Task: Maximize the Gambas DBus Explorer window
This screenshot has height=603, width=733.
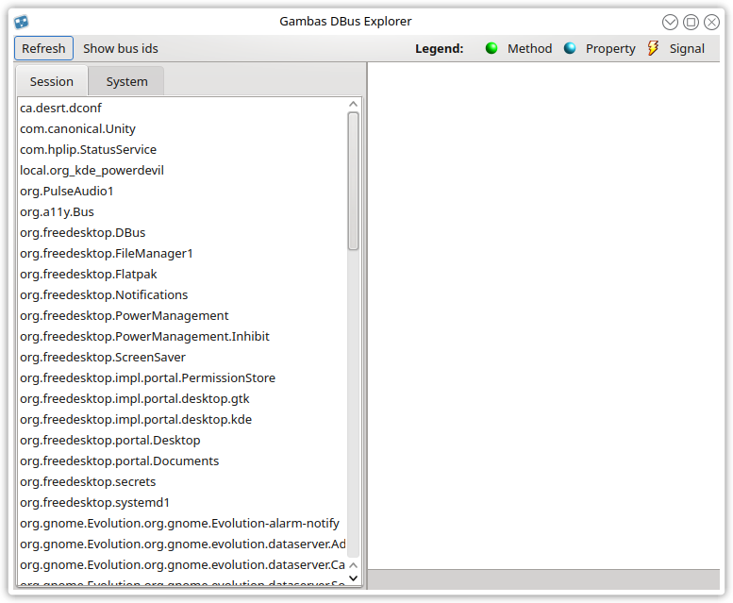Action: [691, 22]
